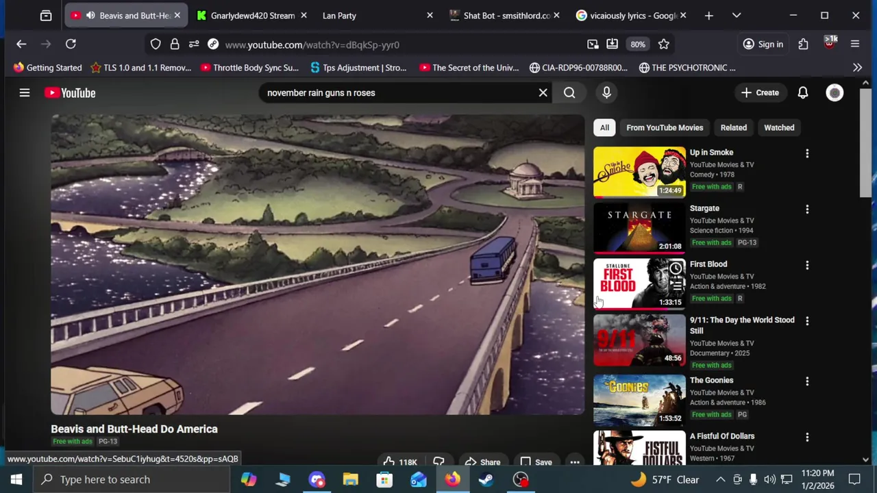This screenshot has width=877, height=493.
Task: Select the All filter chip
Action: point(604,127)
